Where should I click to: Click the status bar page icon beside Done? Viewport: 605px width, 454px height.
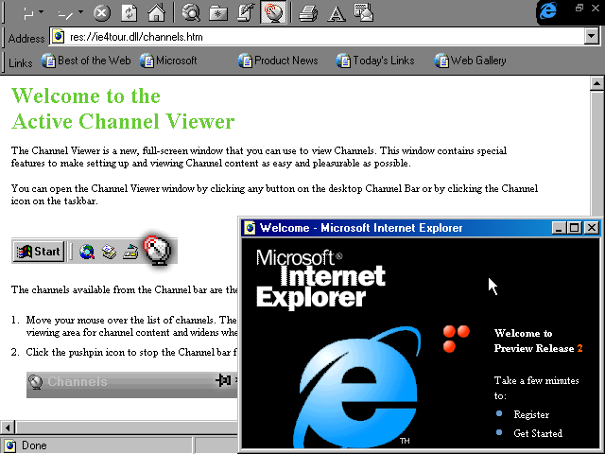pyautogui.click(x=9, y=445)
